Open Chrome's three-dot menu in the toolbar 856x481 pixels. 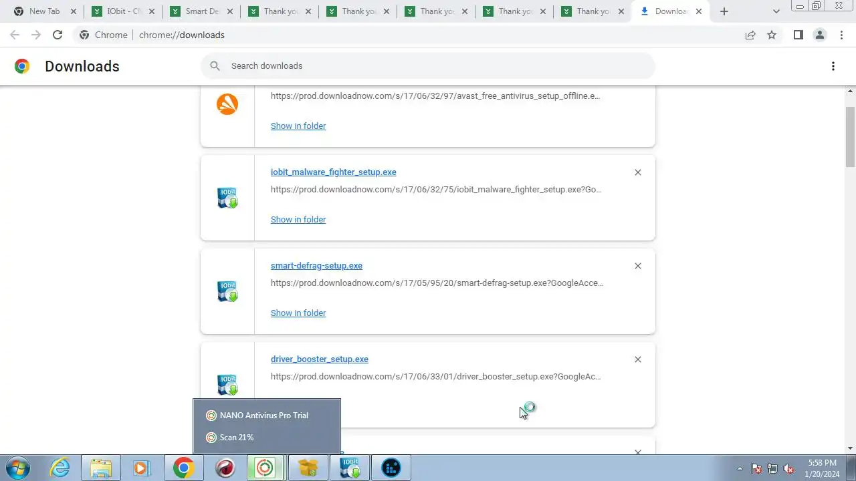[841, 35]
